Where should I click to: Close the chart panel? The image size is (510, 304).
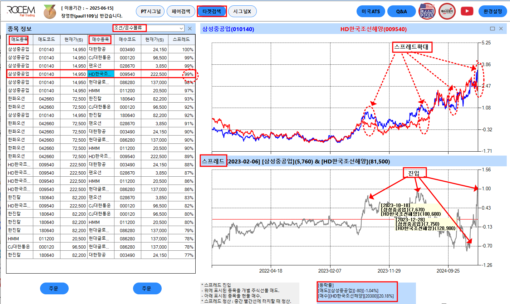501,29
